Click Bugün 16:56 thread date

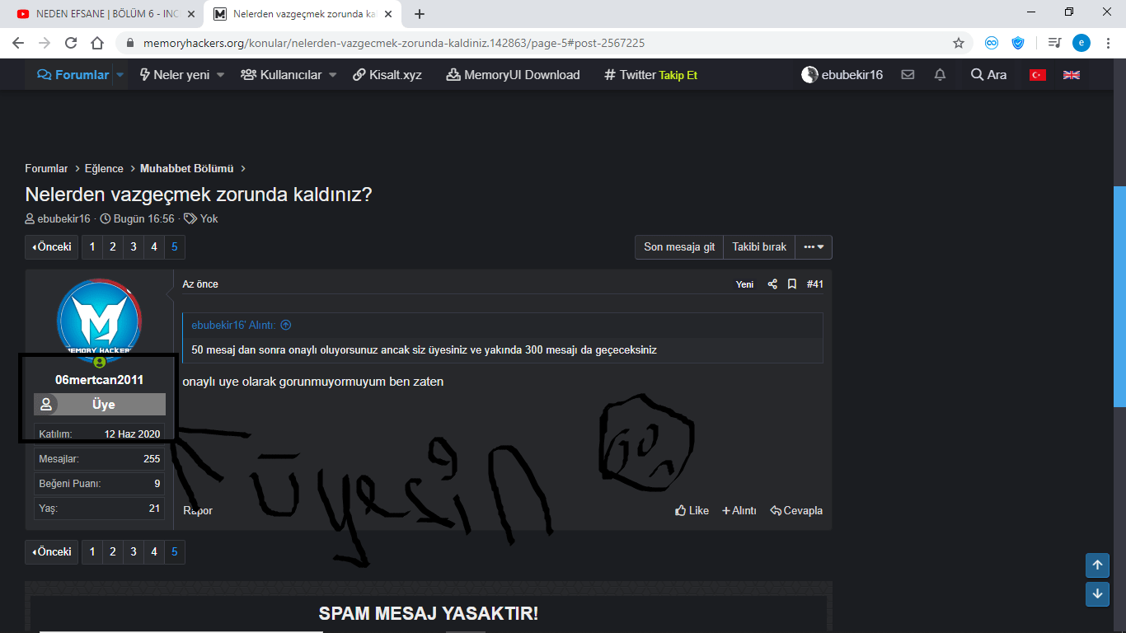[x=143, y=218]
